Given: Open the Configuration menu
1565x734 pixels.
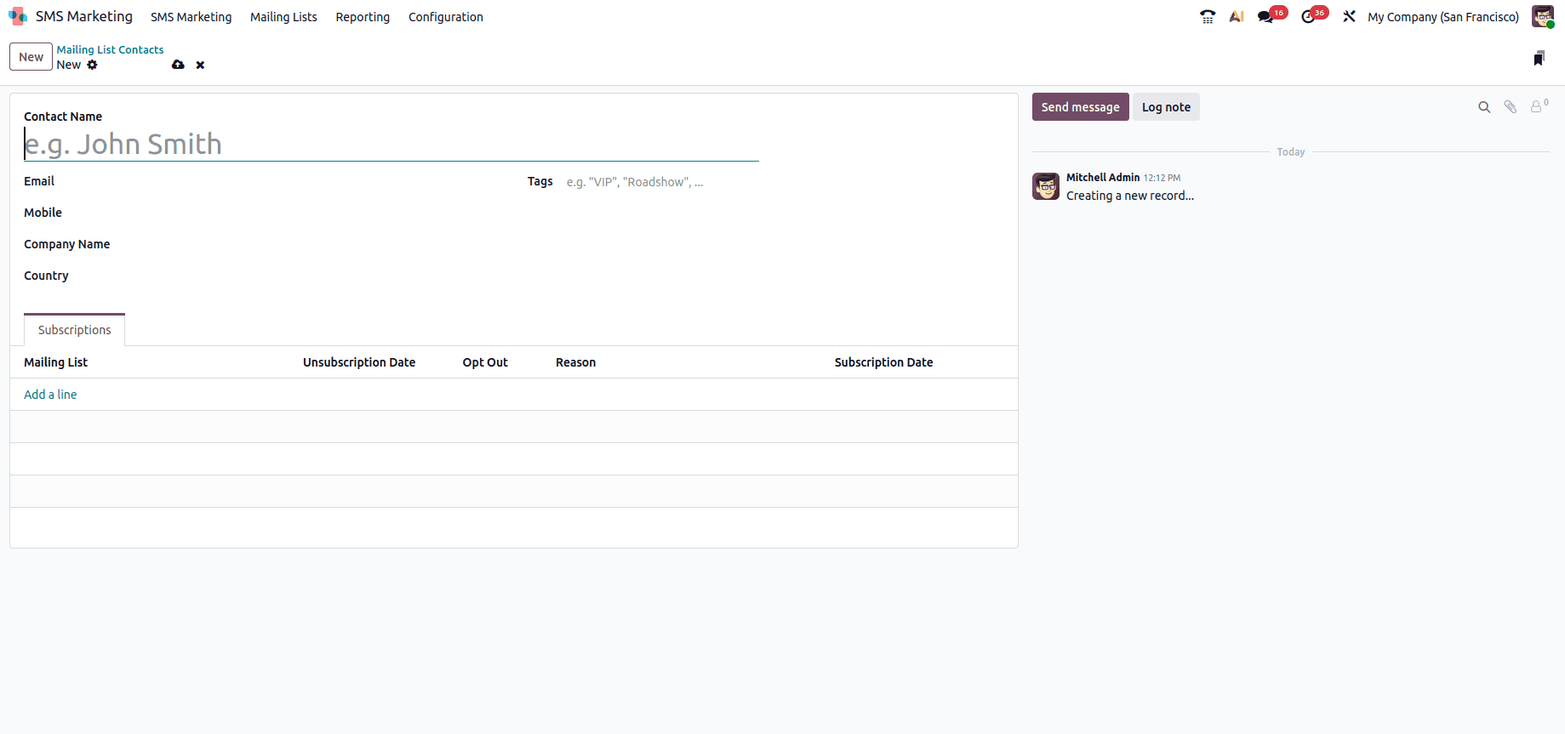Looking at the screenshot, I should (446, 17).
